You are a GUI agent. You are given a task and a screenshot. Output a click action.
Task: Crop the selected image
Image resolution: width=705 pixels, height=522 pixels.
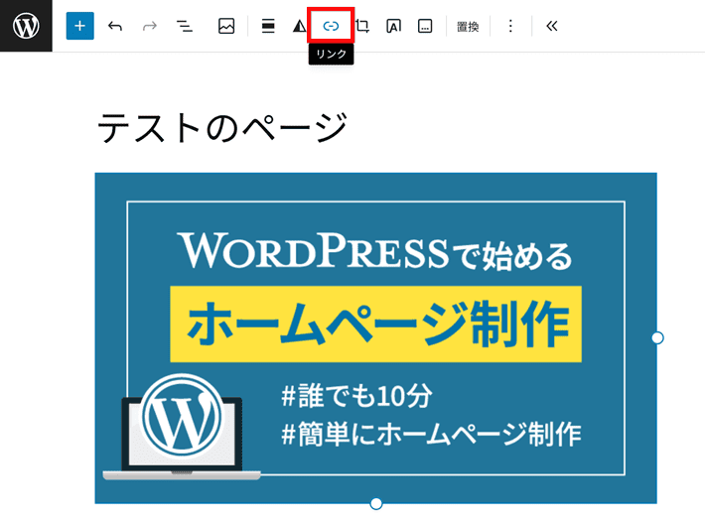(x=362, y=26)
